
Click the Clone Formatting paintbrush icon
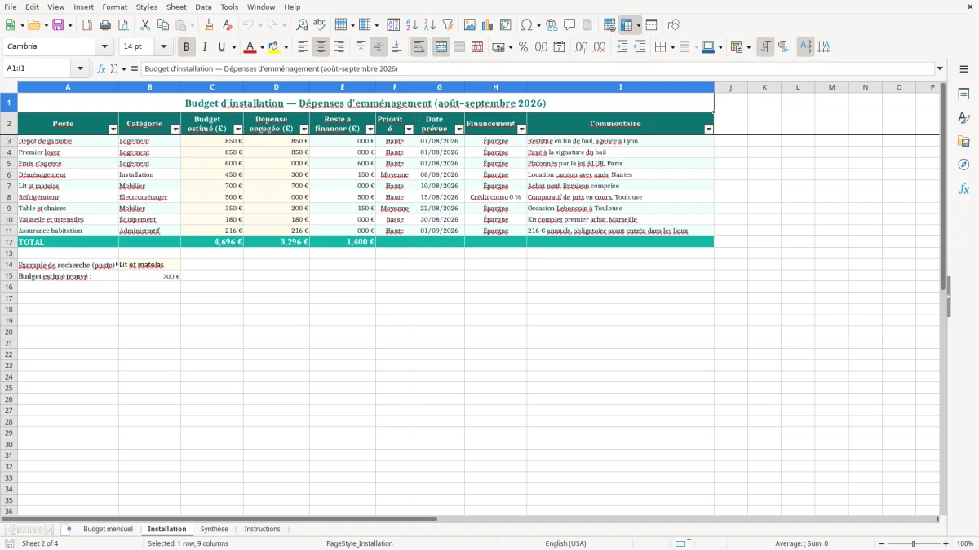(209, 25)
